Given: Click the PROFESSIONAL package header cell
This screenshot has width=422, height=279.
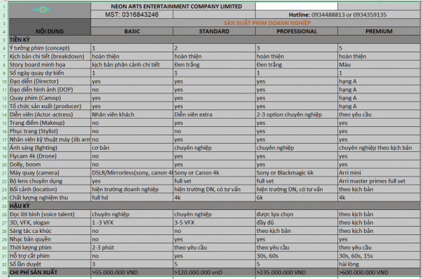Looking at the screenshot, I should pyautogui.click(x=296, y=32).
